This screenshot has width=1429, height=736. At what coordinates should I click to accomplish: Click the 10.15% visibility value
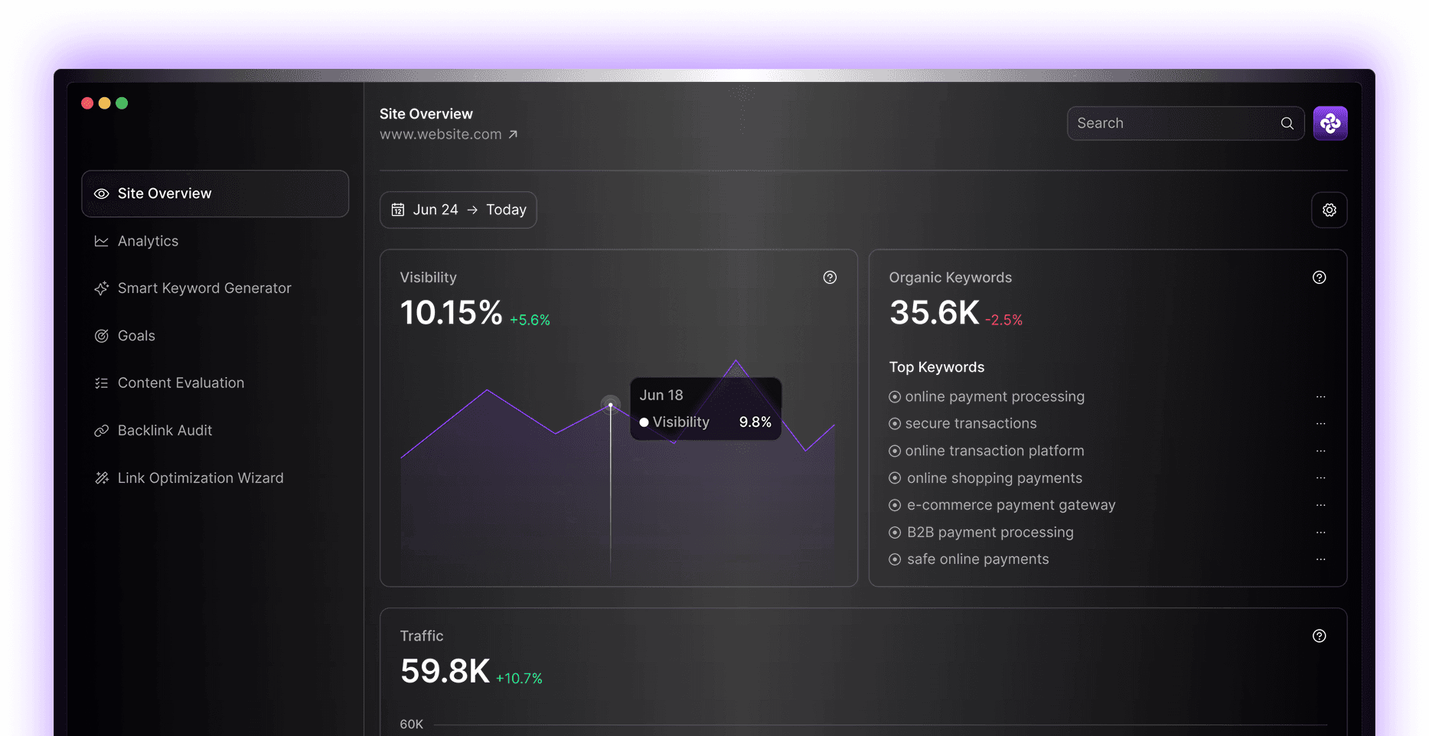pyautogui.click(x=452, y=313)
